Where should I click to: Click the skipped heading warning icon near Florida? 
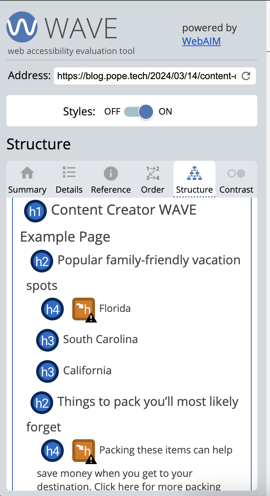click(x=84, y=309)
